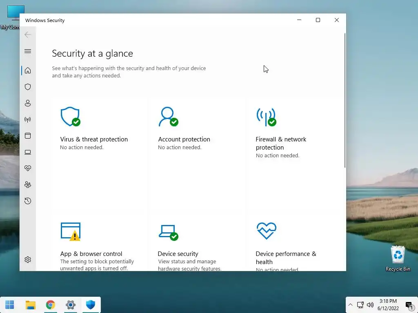Click the Account protection tile icon
Image resolution: width=418 pixels, height=313 pixels.
(x=168, y=117)
